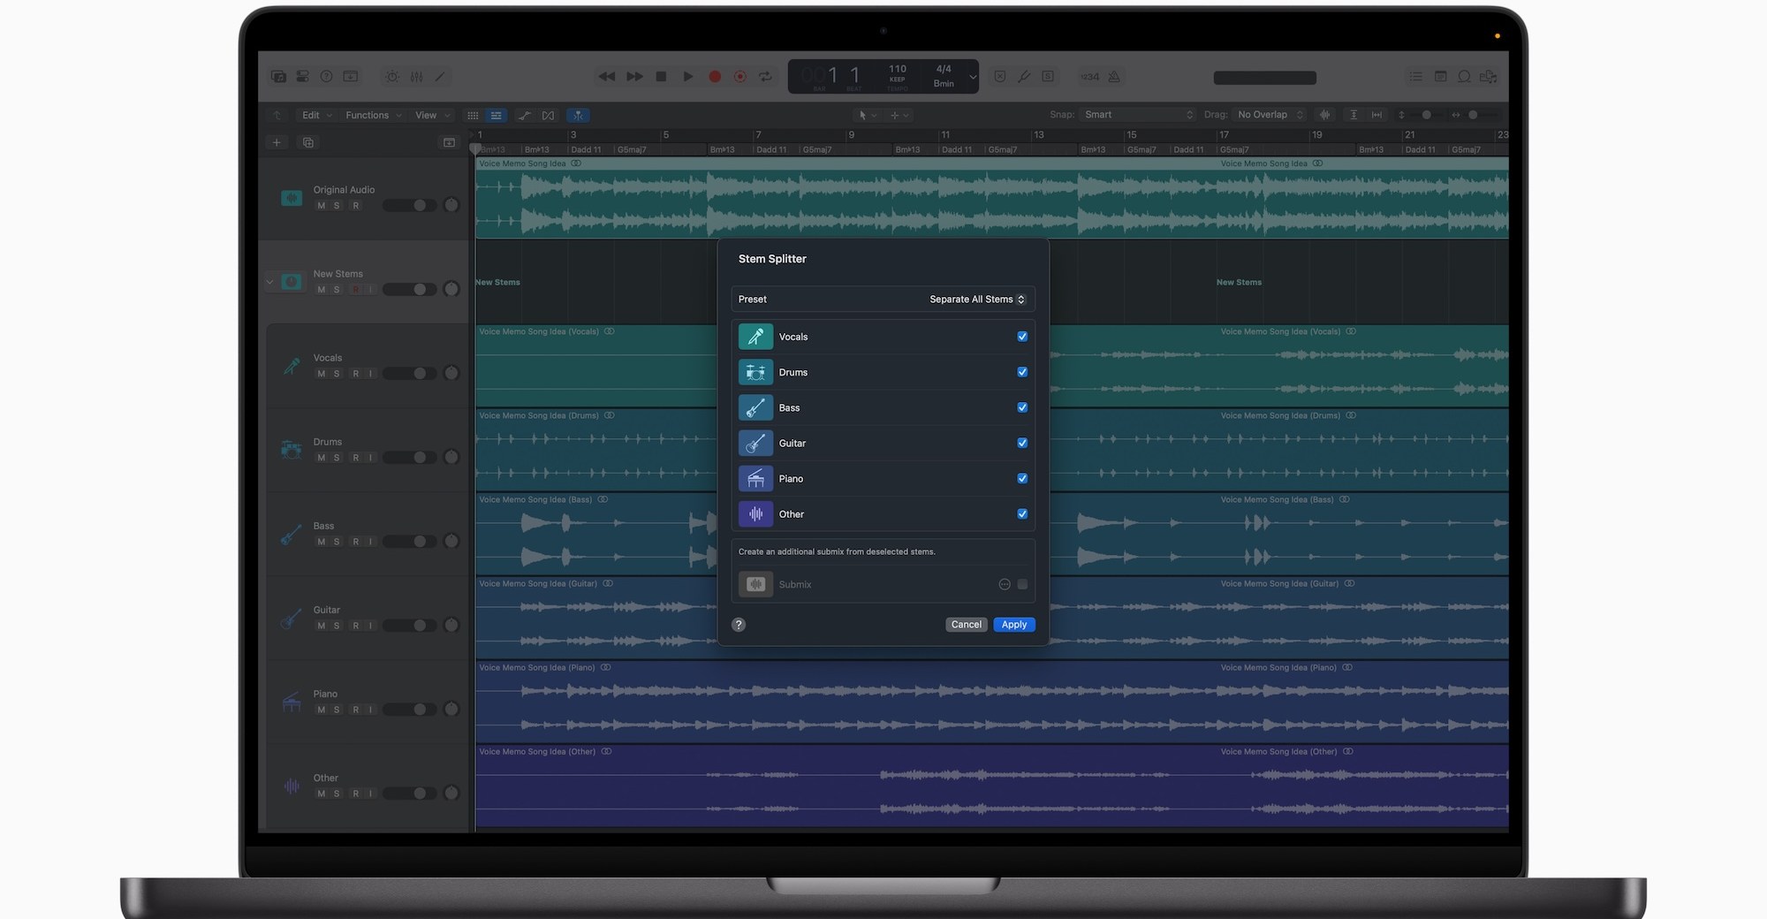This screenshot has height=919, width=1767.
Task: Enable record on the Drums track
Action: (356, 458)
